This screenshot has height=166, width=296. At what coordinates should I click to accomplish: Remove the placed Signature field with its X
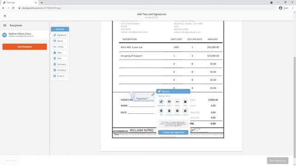click(131, 93)
